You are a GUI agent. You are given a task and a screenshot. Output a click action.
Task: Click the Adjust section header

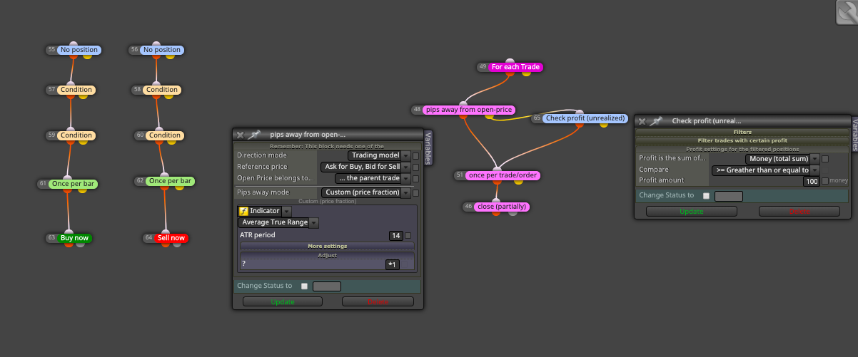click(x=328, y=254)
